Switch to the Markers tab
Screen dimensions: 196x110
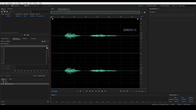pos(25,38)
